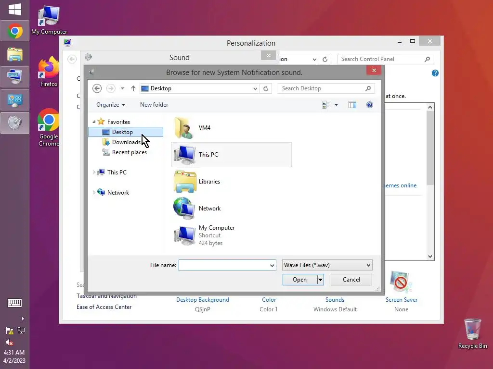Click the network status tray icon
The width and height of the screenshot is (493, 369).
[x=21, y=331]
